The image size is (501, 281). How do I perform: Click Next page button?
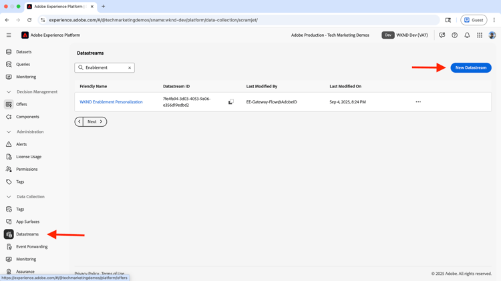pyautogui.click(x=95, y=121)
